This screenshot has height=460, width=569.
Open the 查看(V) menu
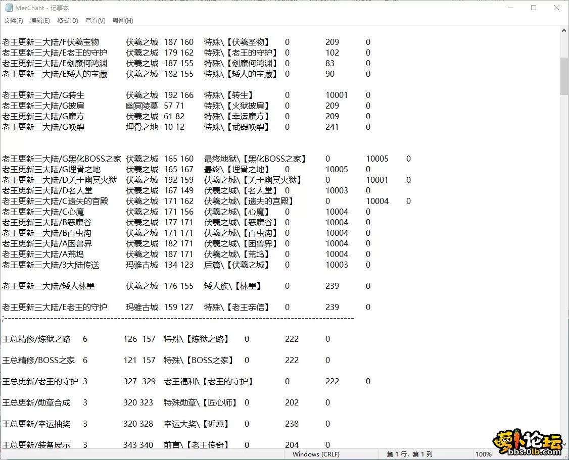[x=94, y=20]
